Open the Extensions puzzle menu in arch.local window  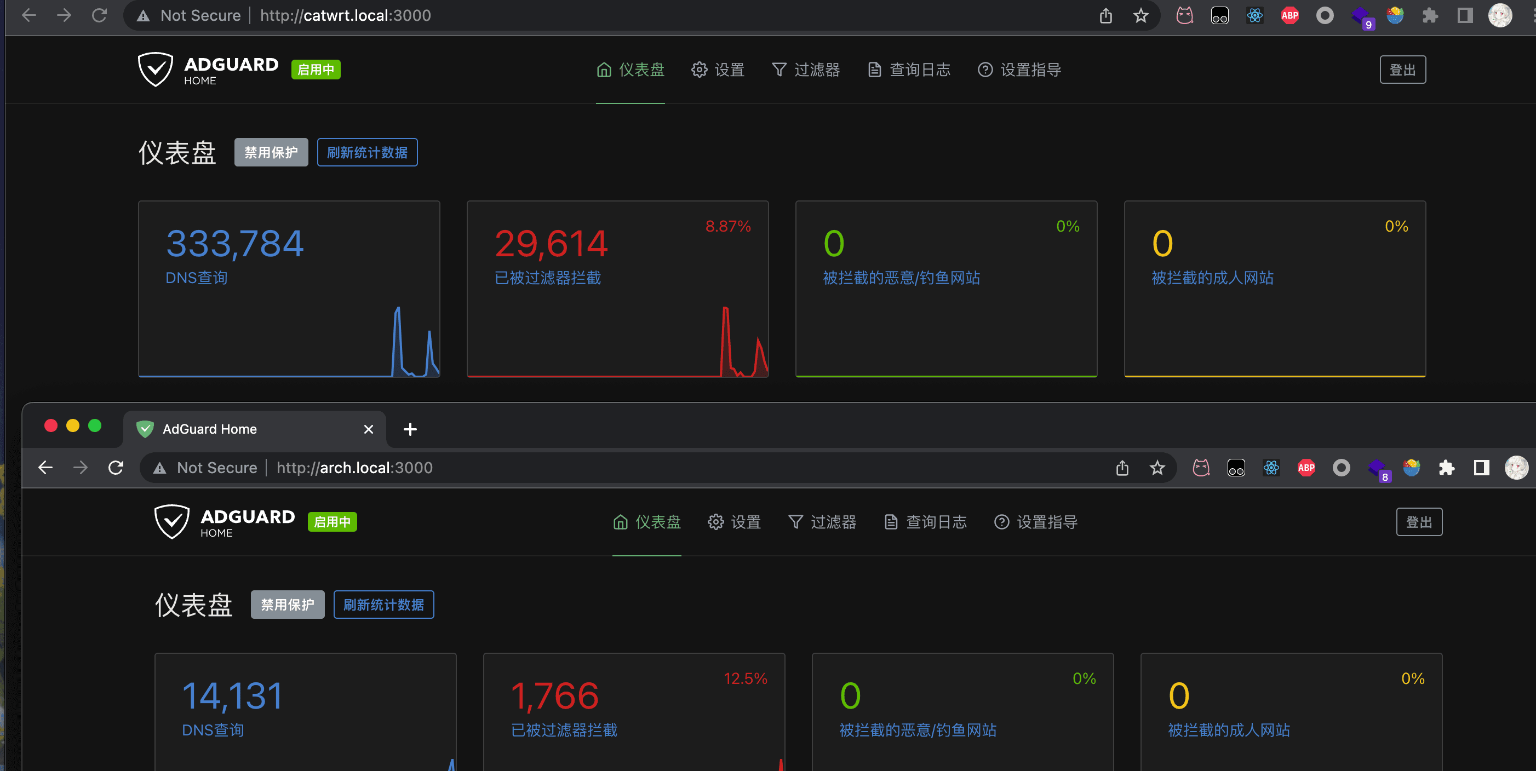[x=1447, y=468]
